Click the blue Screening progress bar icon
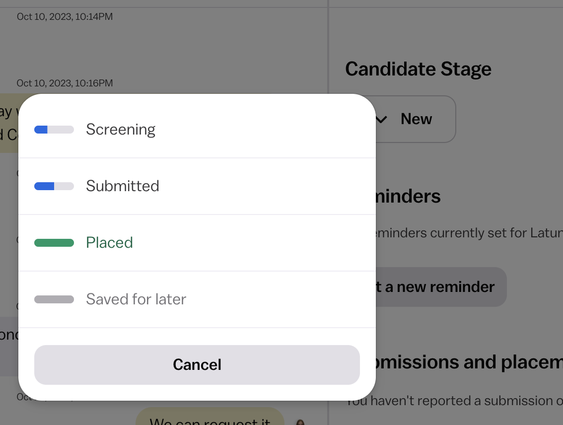The height and width of the screenshot is (425, 563). [x=54, y=130]
